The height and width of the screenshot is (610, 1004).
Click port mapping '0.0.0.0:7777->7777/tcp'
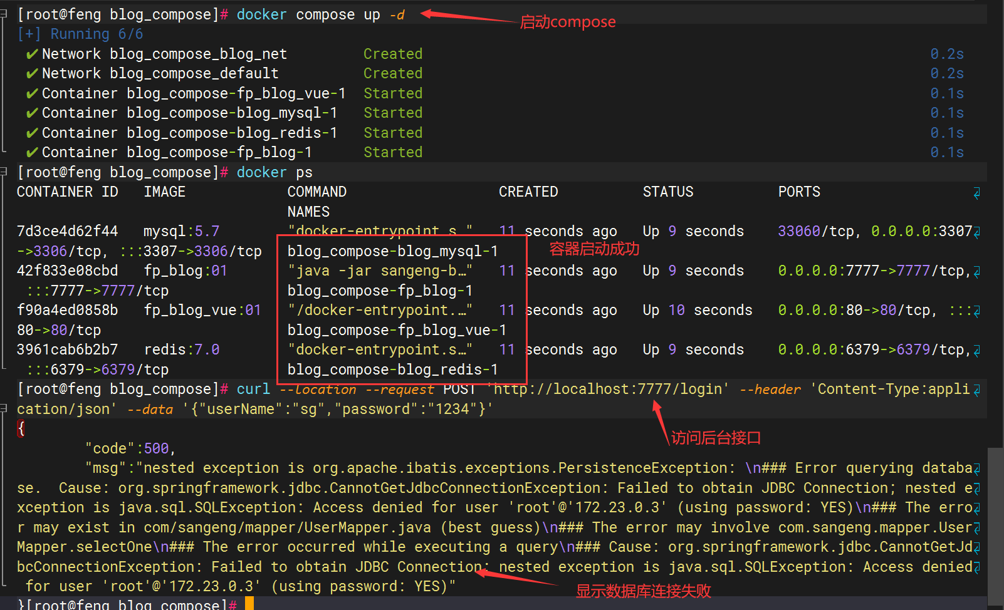pyautogui.click(x=871, y=271)
